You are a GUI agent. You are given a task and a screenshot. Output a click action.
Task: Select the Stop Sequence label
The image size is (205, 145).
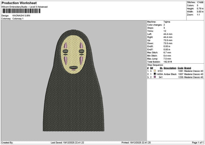click(154, 65)
